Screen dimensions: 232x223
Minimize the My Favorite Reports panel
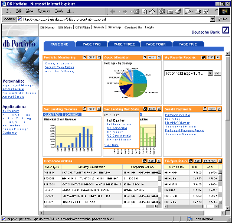204,57
